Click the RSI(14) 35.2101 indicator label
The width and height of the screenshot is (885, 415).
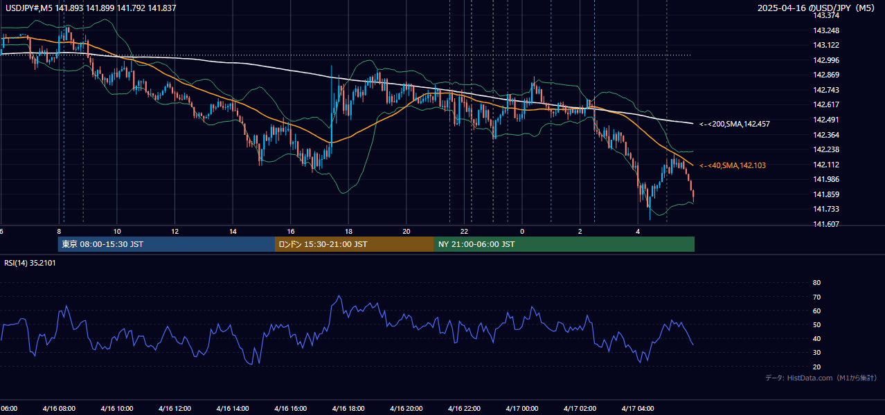pyautogui.click(x=28, y=263)
